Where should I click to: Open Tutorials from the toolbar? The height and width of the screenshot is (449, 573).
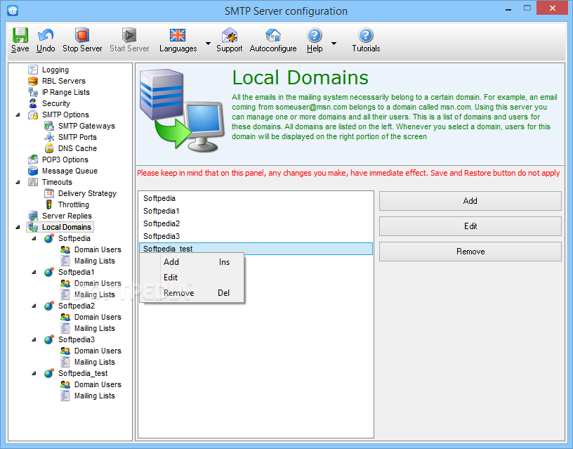(x=366, y=35)
